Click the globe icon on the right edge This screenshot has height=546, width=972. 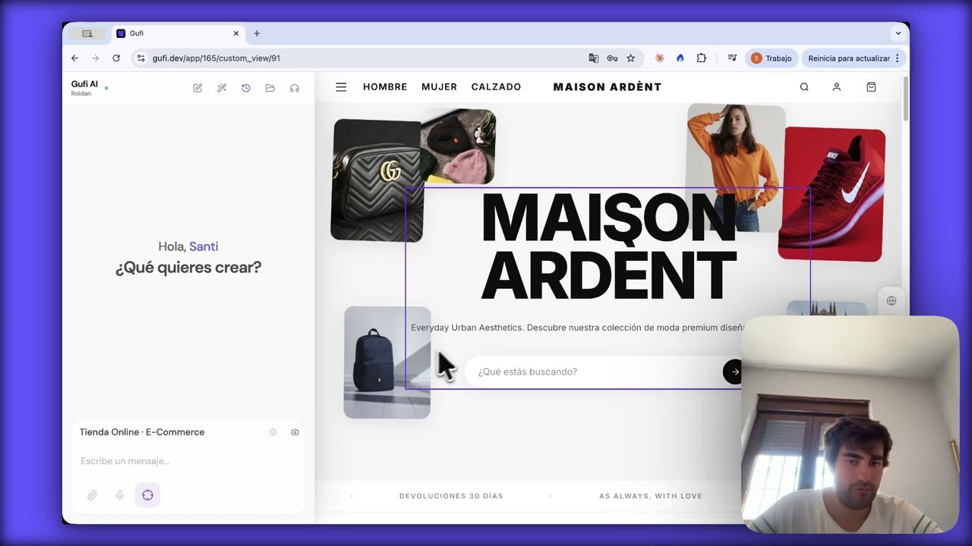[x=892, y=301]
